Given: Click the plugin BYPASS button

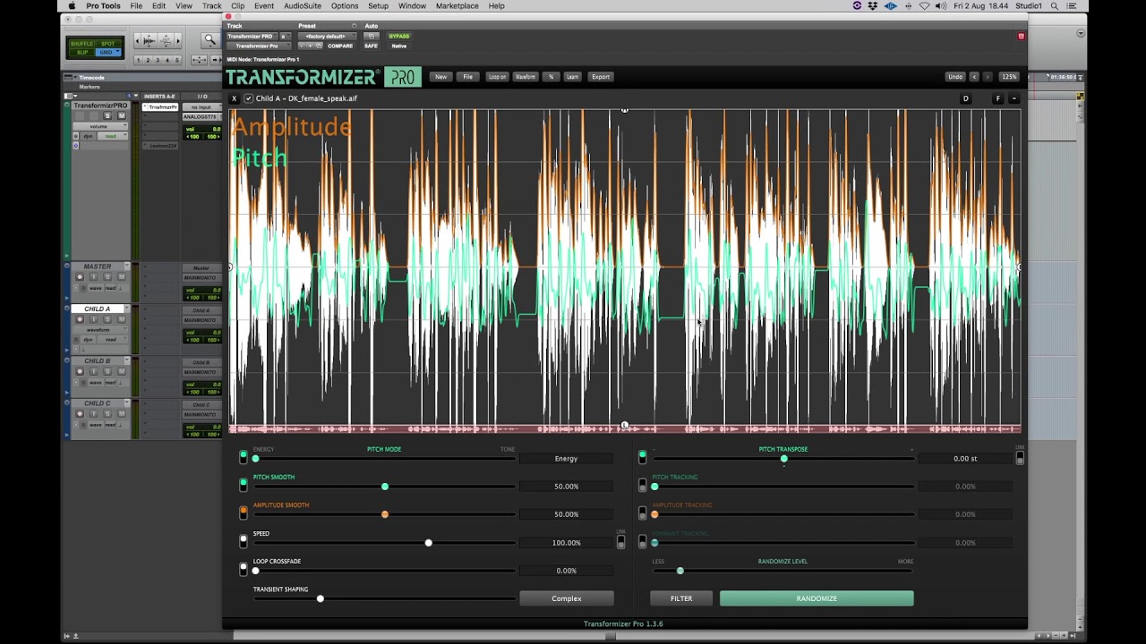Looking at the screenshot, I should 399,37.
